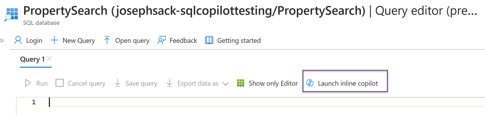Image resolution: width=485 pixels, height=115 pixels.
Task: Click the SQL database icon beside title
Action: pyautogui.click(x=11, y=14)
